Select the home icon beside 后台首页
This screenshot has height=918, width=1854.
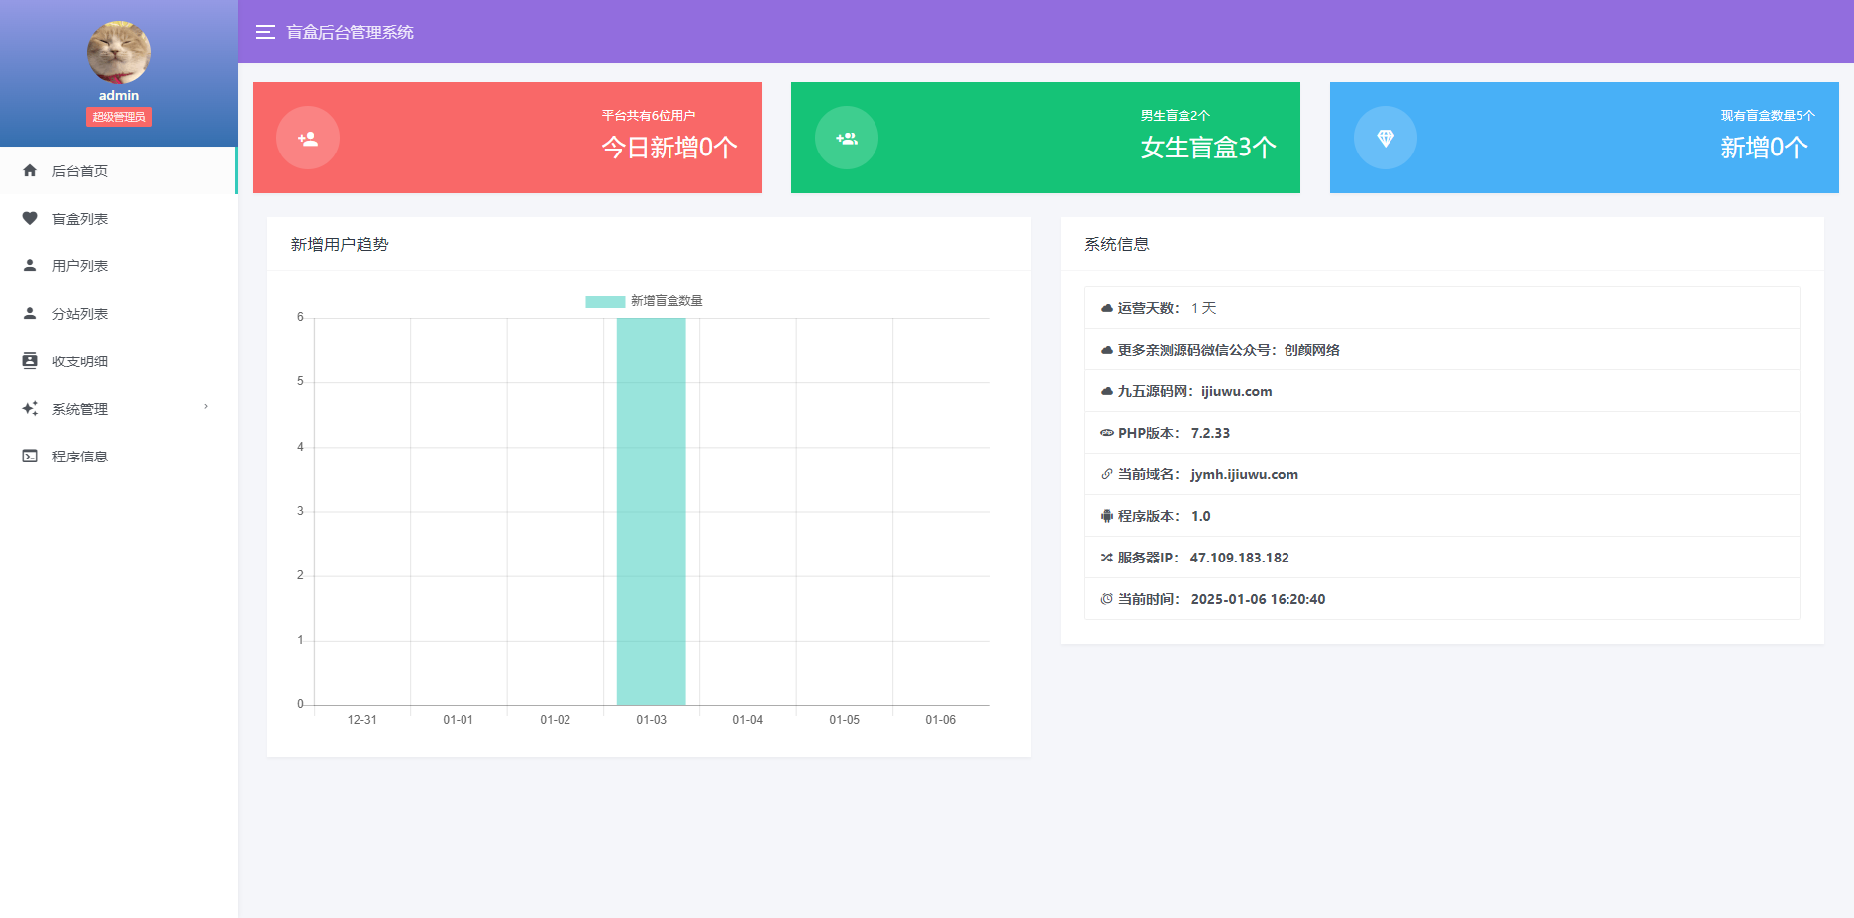[x=30, y=170]
